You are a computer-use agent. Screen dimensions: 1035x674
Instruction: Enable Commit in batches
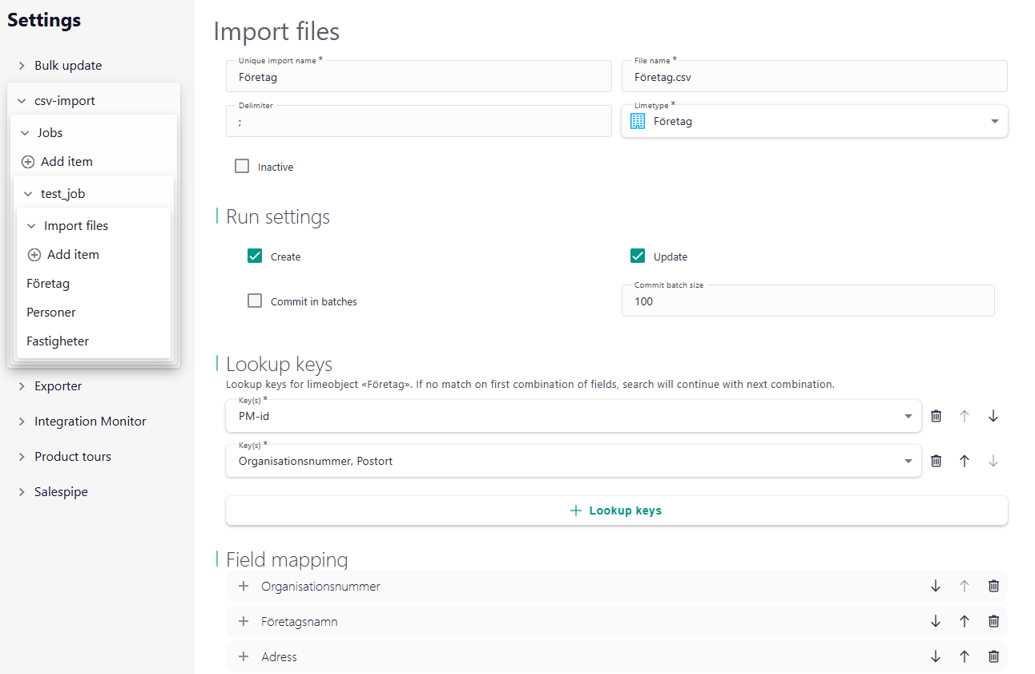(255, 301)
